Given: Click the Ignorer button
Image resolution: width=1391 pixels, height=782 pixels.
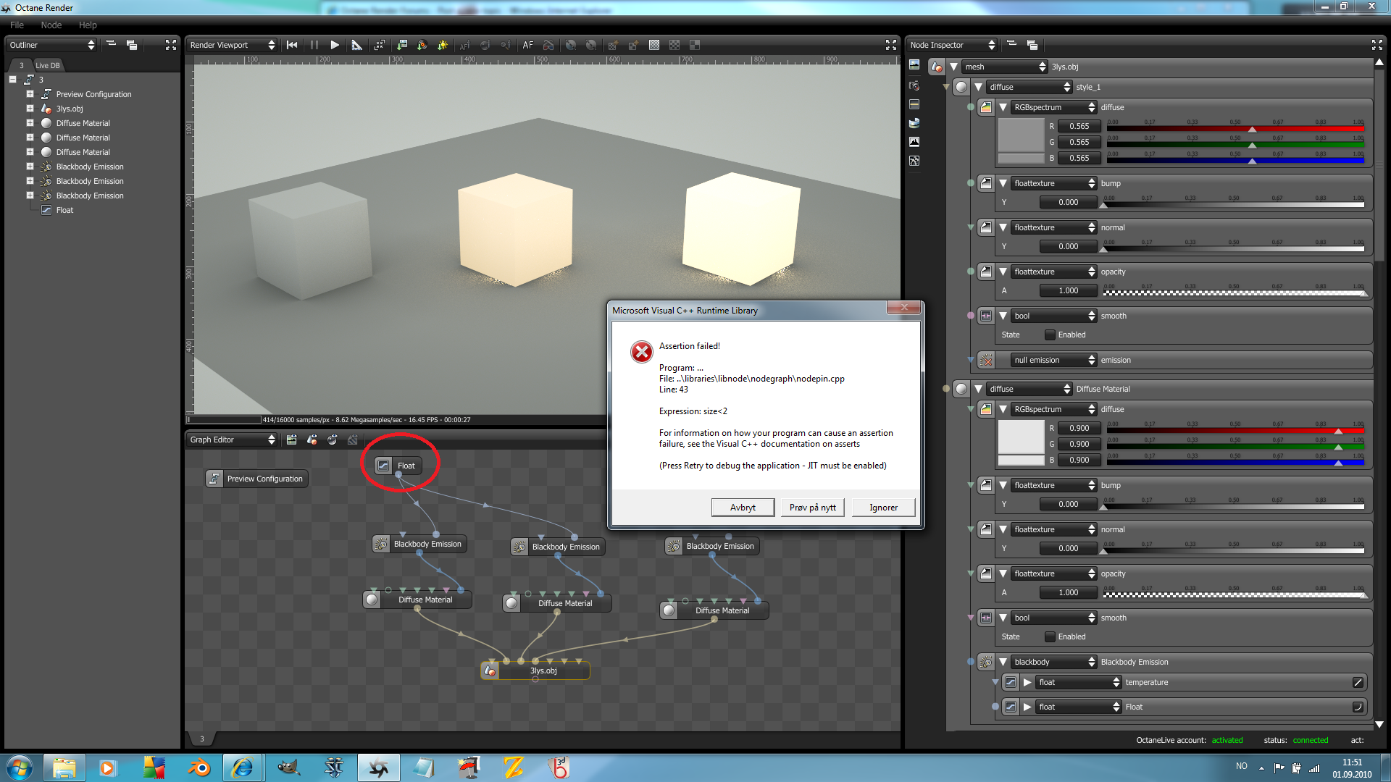Looking at the screenshot, I should pos(883,508).
